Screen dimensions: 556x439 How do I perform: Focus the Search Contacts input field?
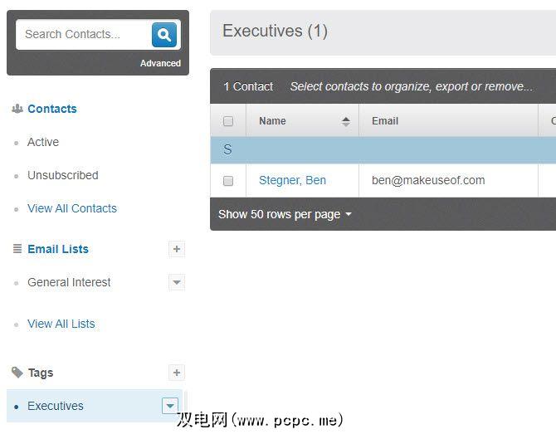point(83,35)
